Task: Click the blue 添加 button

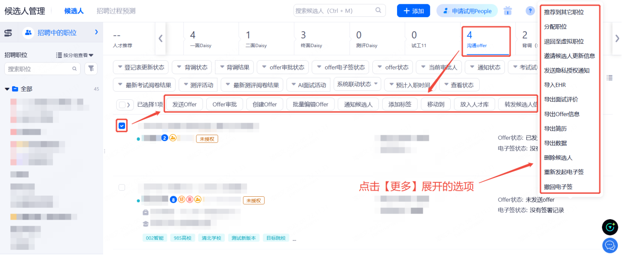Action: pos(413,11)
